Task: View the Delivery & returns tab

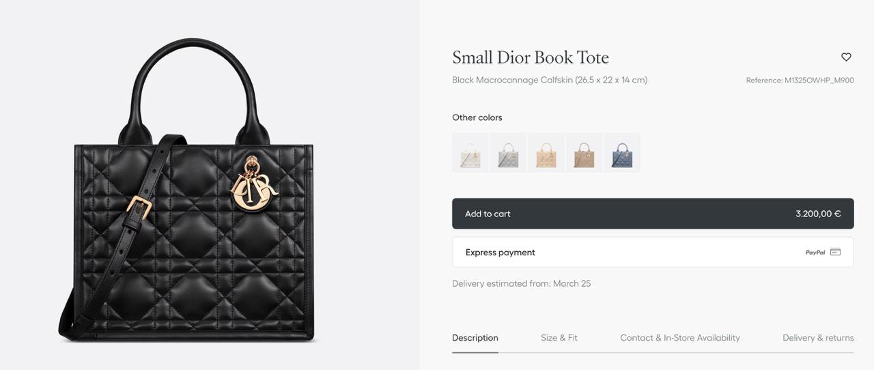Action: [818, 338]
